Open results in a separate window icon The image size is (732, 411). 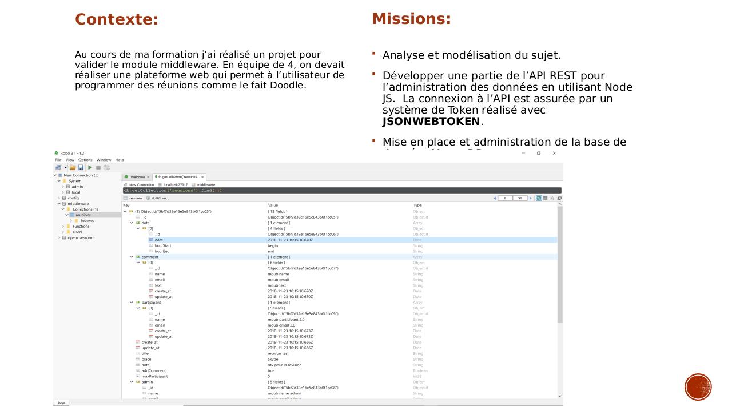559,198
